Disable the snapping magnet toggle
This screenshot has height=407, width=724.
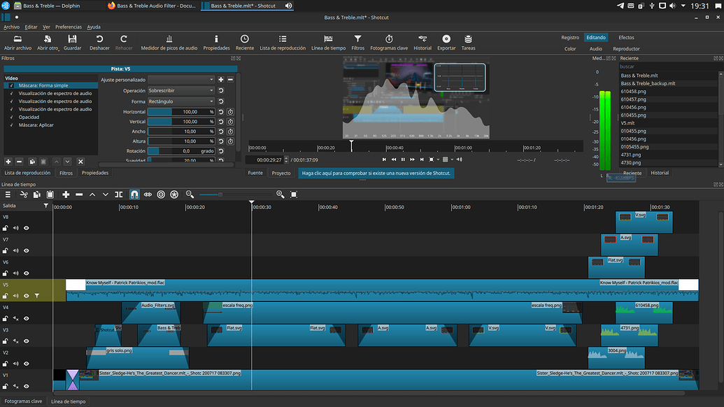pyautogui.click(x=133, y=194)
